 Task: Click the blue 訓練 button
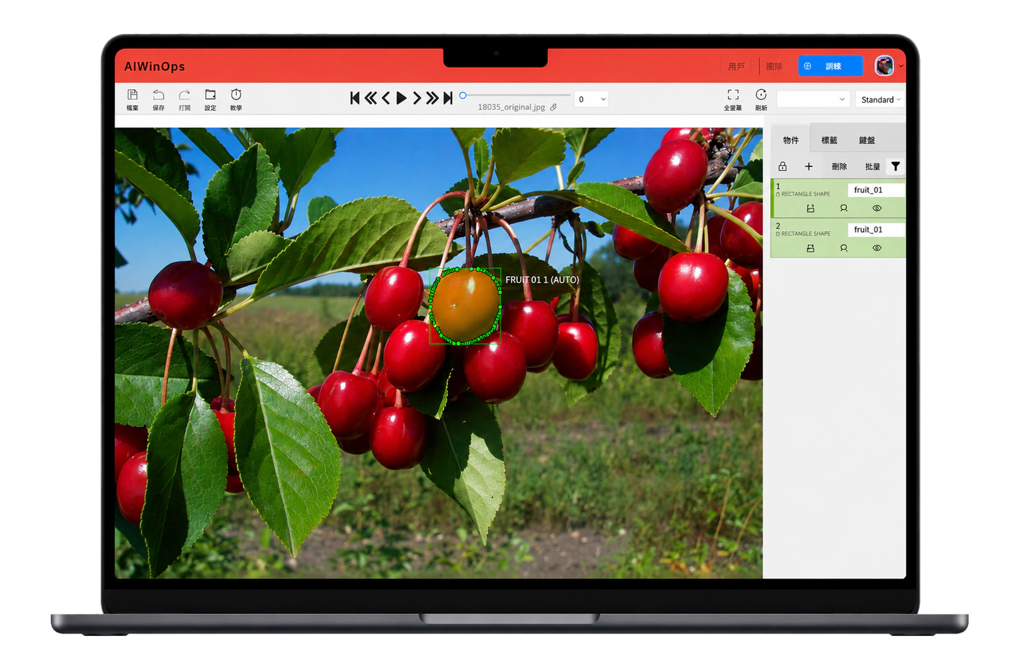pyautogui.click(x=830, y=66)
